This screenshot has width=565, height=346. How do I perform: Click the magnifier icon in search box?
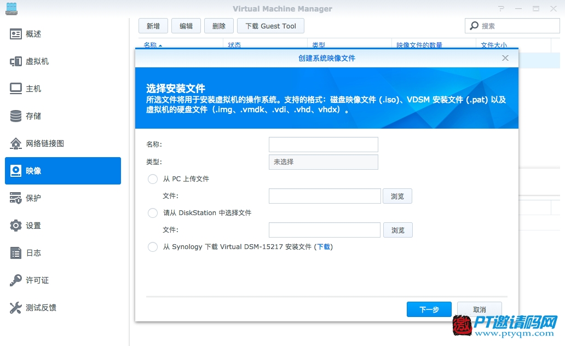pos(474,26)
